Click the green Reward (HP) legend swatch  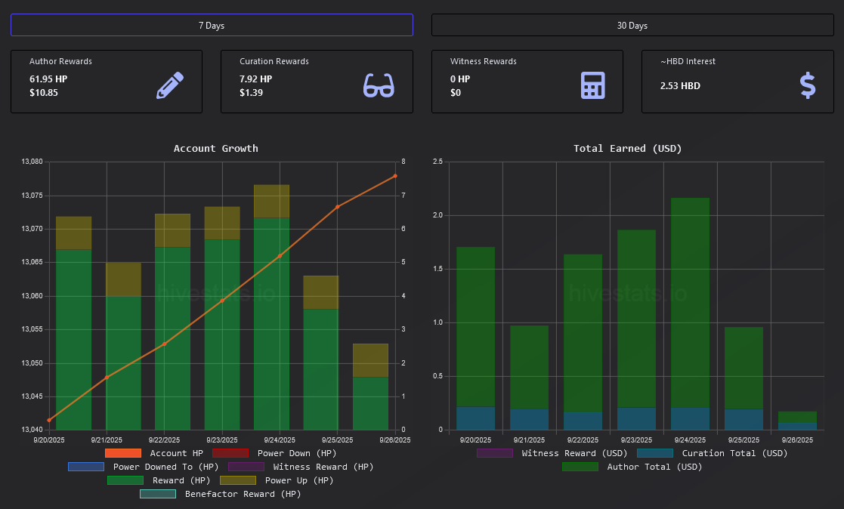pos(125,480)
